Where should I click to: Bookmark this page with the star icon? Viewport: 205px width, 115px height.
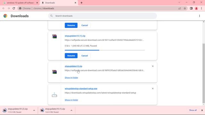pos(185,8)
